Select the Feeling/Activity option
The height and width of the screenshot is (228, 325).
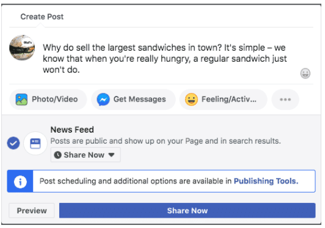pyautogui.click(x=223, y=100)
